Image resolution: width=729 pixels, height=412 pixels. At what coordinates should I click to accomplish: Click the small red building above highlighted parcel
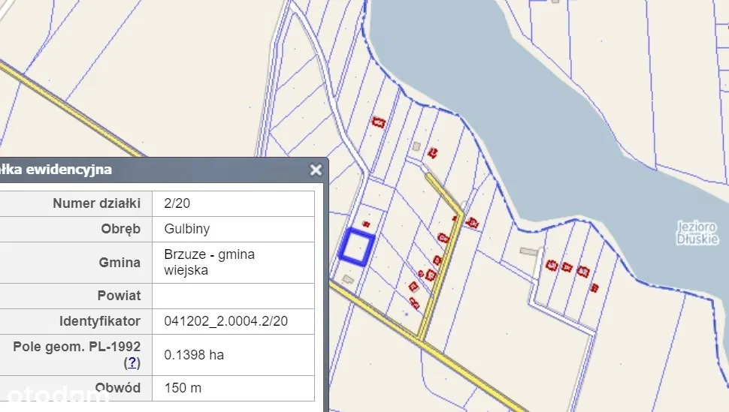[x=367, y=224]
